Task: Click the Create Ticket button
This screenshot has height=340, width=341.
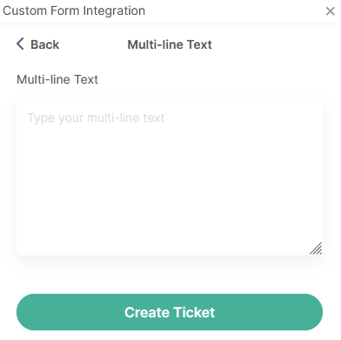Action: [x=170, y=312]
